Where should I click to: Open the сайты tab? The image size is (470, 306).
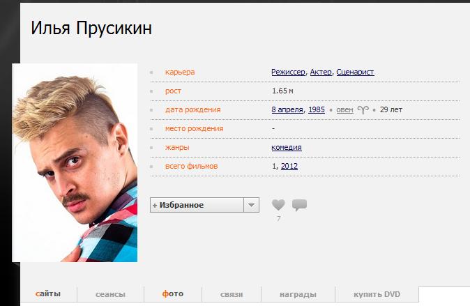point(48,294)
